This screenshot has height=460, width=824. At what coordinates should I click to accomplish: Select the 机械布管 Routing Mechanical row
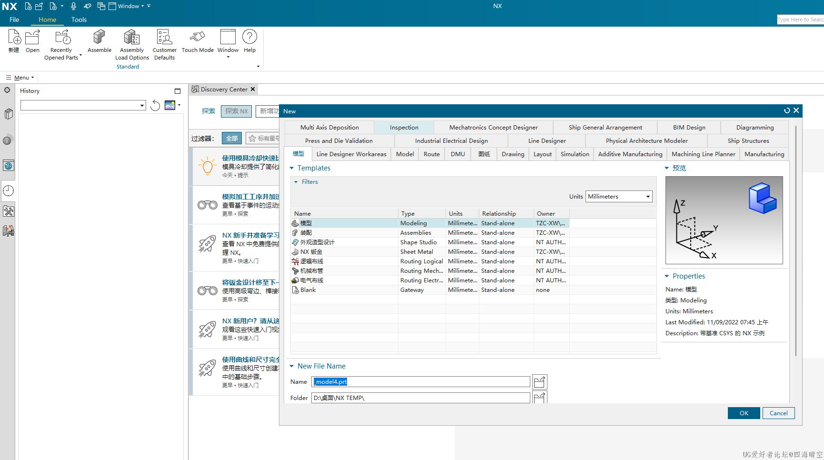click(430, 271)
